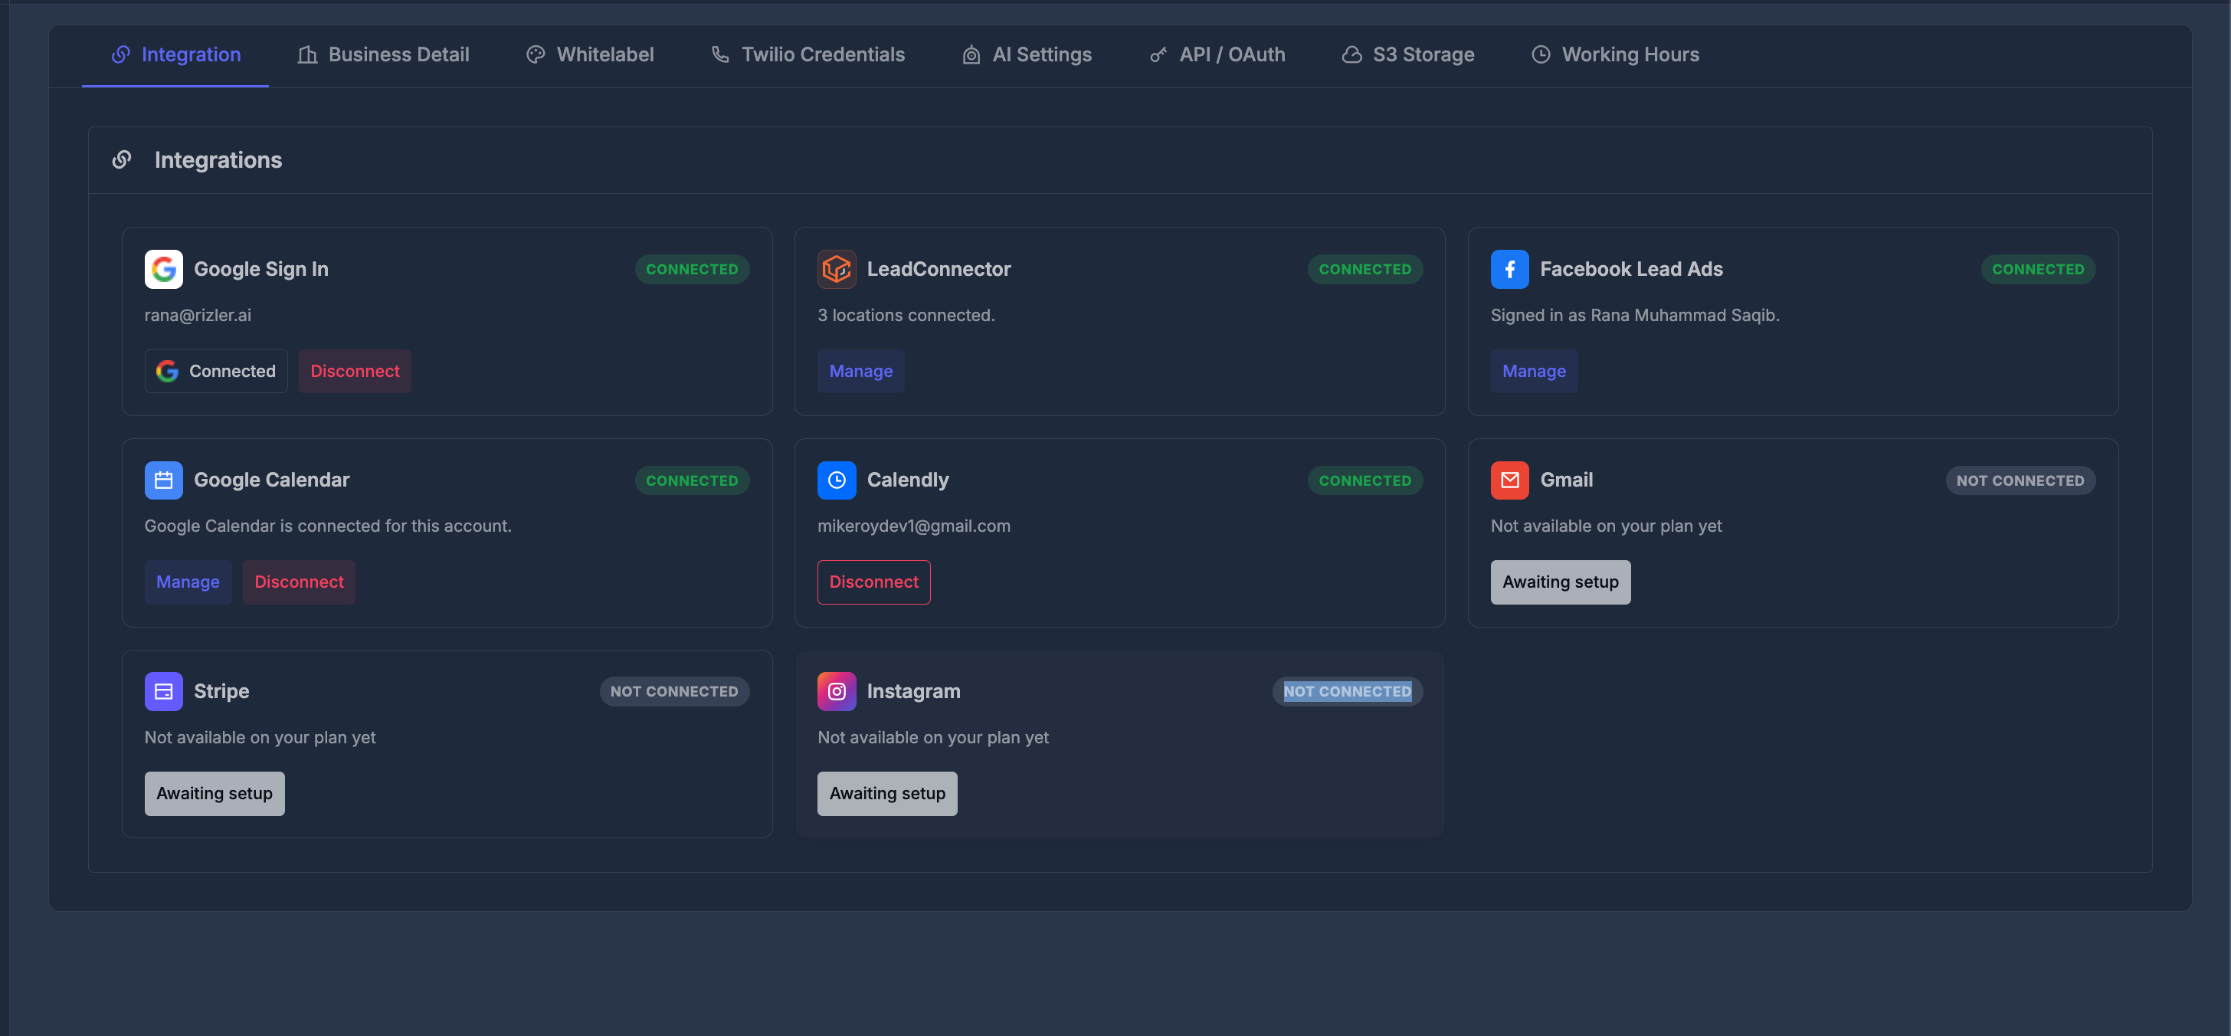Click Gmail NOT CONNECTED badge
2231x1036 pixels.
coord(2020,480)
